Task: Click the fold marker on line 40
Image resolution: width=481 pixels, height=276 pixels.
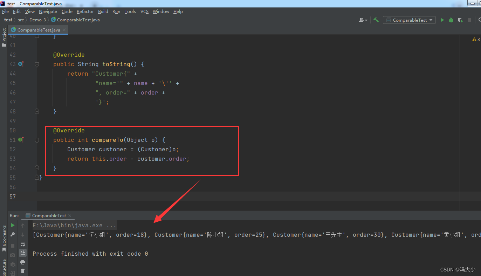Action: tap(37, 36)
